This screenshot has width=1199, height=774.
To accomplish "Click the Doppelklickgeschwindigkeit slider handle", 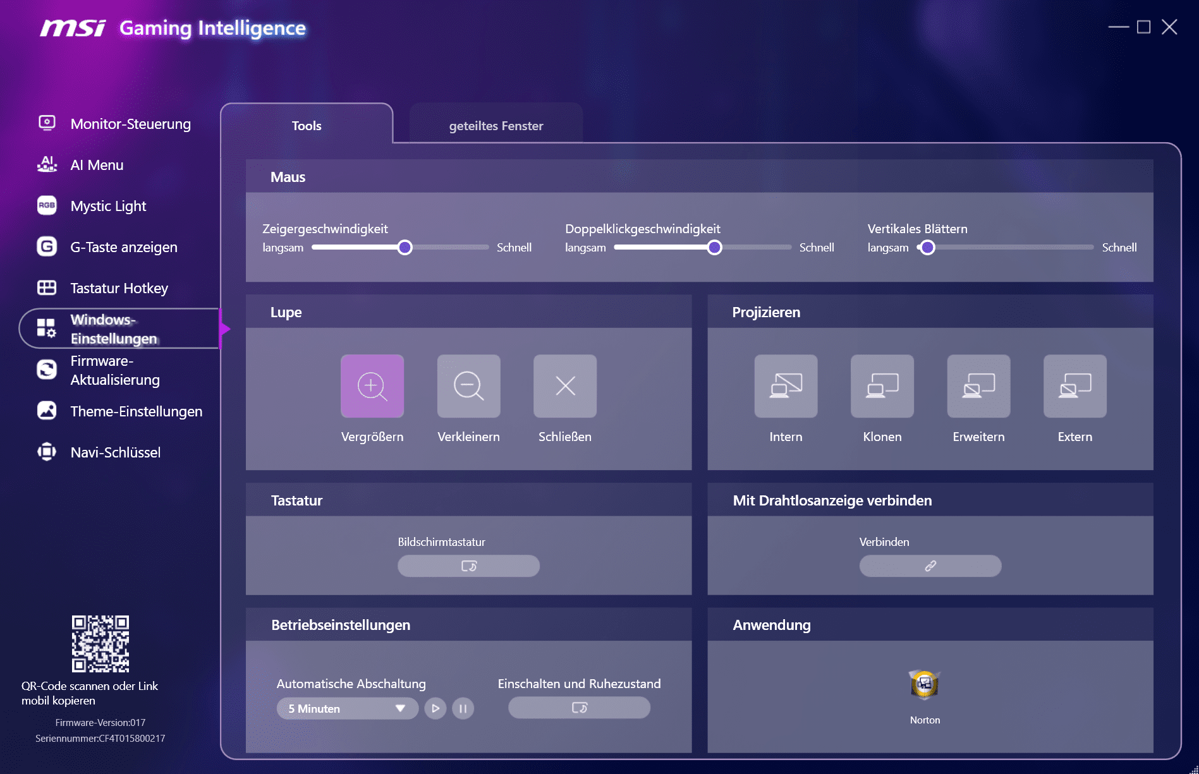I will [714, 247].
